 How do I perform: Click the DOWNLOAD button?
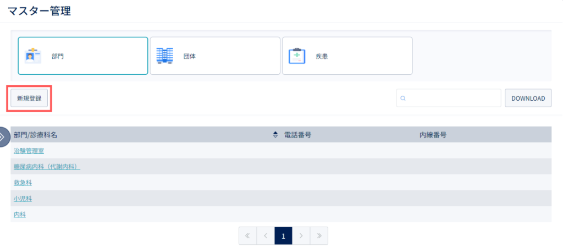pos(528,98)
